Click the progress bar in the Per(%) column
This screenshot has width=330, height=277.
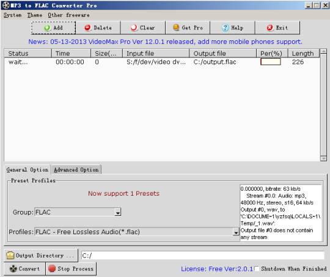tap(271, 62)
